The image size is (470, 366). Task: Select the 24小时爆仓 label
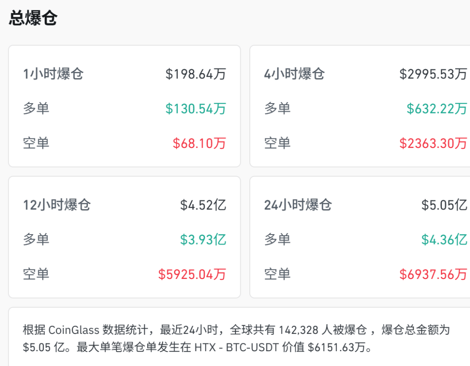298,205
